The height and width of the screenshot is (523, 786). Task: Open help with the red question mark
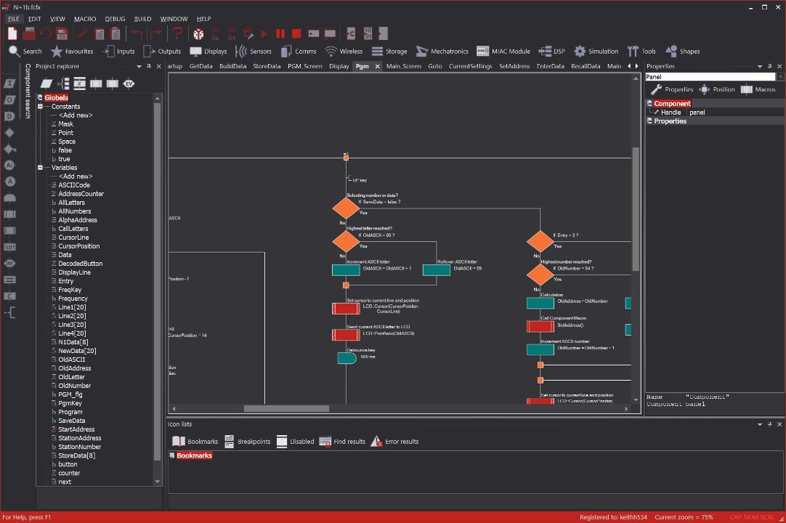177,33
